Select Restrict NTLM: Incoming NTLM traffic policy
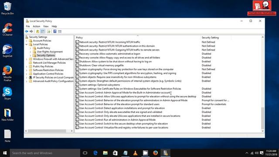 tap(108, 42)
